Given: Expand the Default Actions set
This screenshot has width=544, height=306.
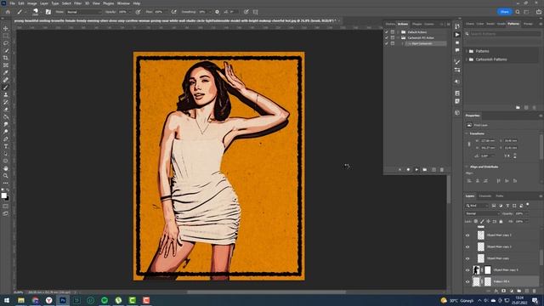Looking at the screenshot, I should point(398,32).
